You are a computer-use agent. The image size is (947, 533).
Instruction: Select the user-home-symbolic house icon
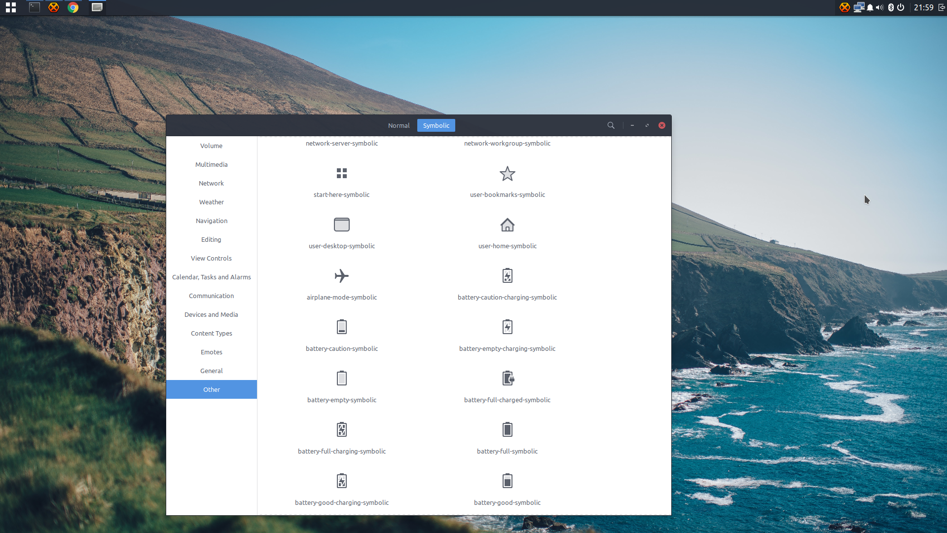[x=507, y=225]
